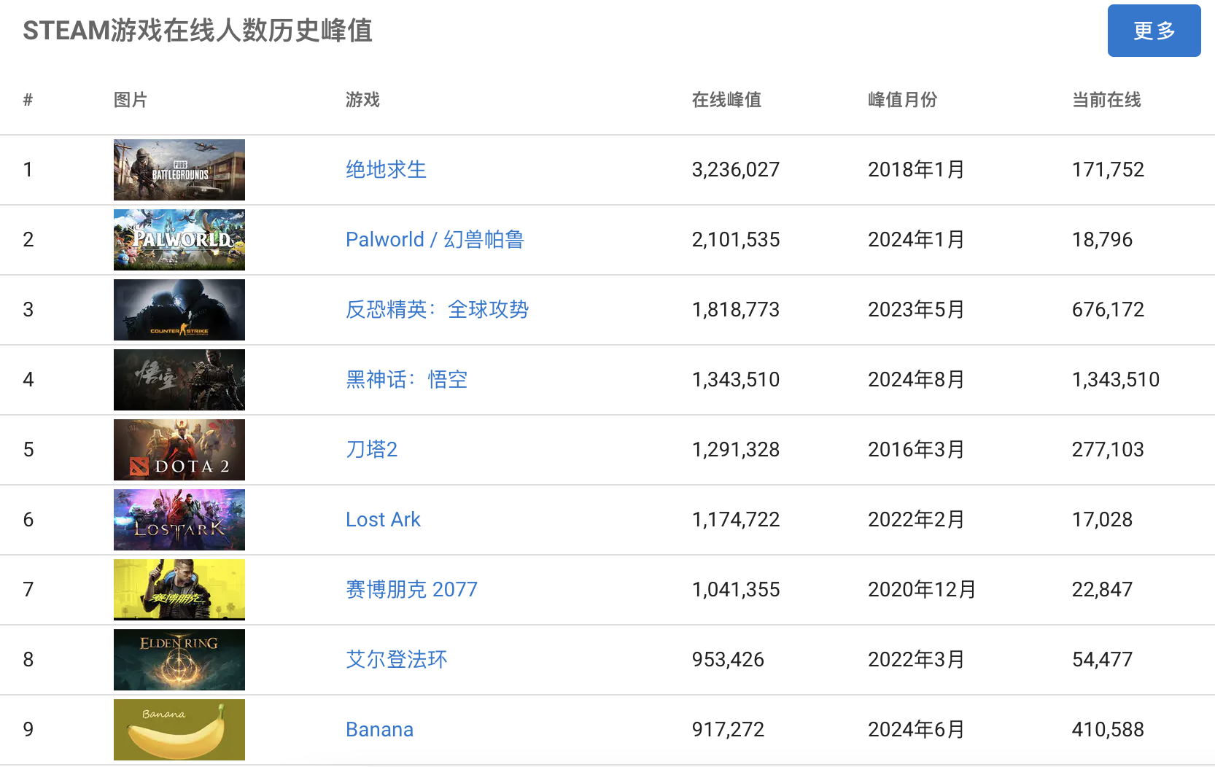Viewport: 1215px width, 767px height.
Task: Select peak value 917,272
Action: coord(728,729)
